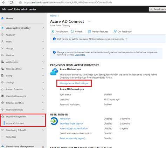Viewport: 166px width, 148px height.
Task: Open external link icon beside Permissions Management
Action: [x=43, y=147]
